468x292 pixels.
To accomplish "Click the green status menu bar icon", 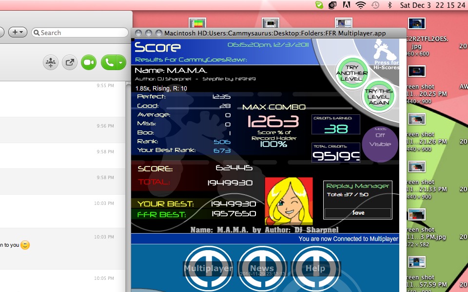I will (319, 5).
